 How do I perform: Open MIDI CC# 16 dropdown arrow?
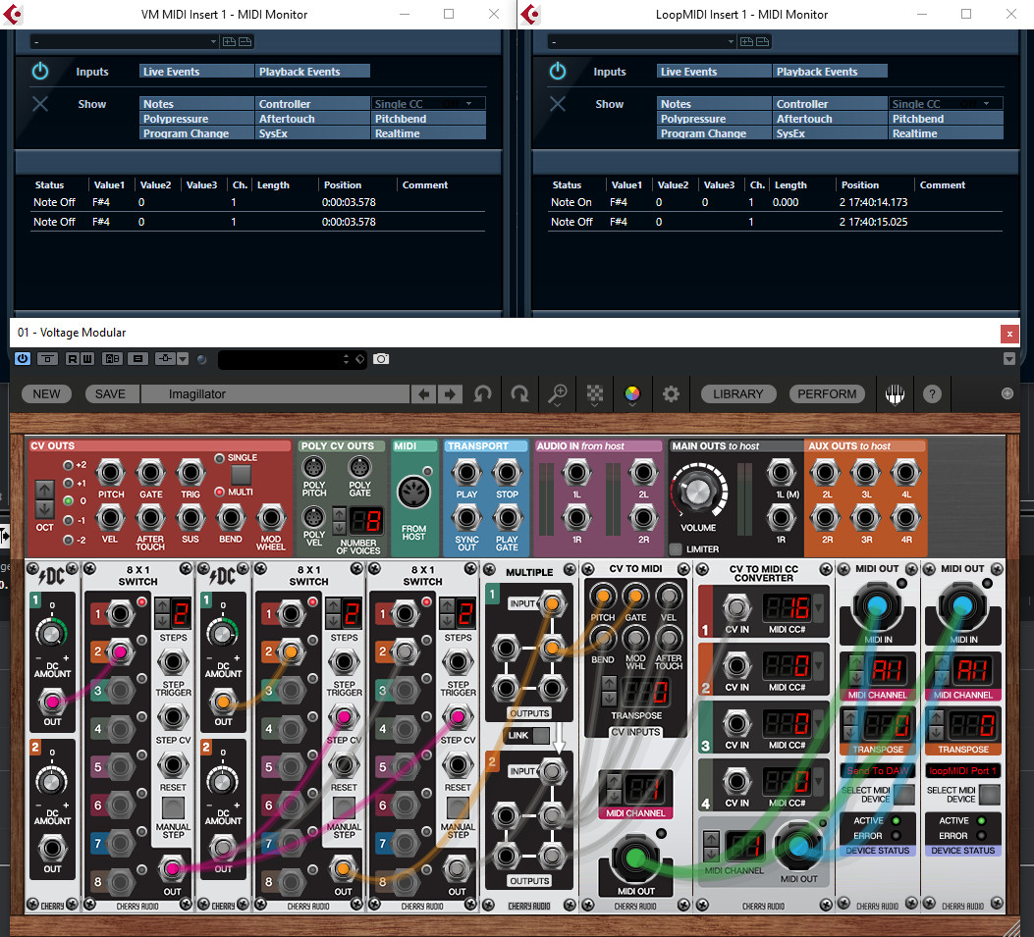[818, 607]
